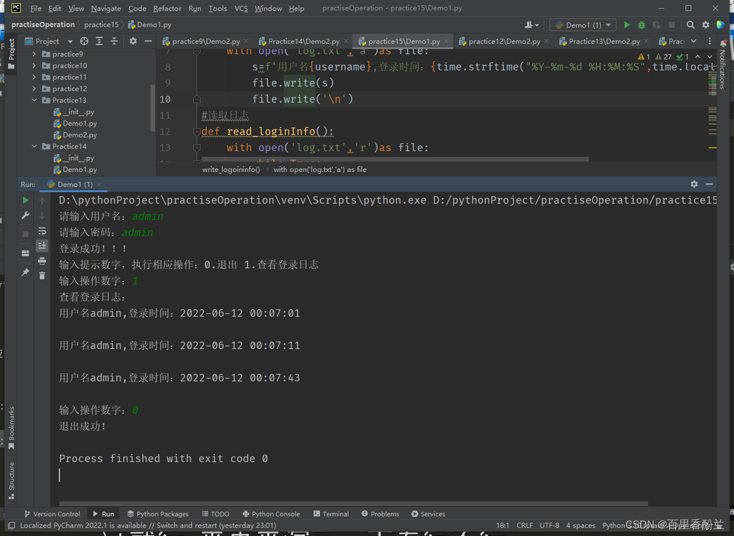Click the gray Stop icon in the main toolbar
734x536 pixels.
click(671, 25)
